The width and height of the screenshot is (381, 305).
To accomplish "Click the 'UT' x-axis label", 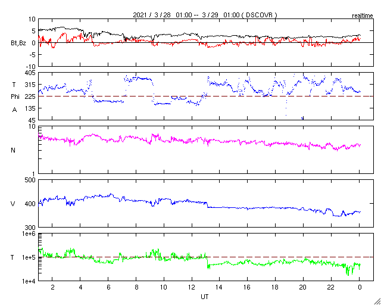I will (x=204, y=297).
